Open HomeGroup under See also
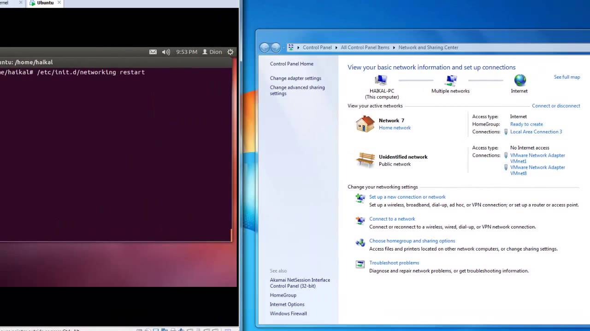 pyautogui.click(x=283, y=295)
